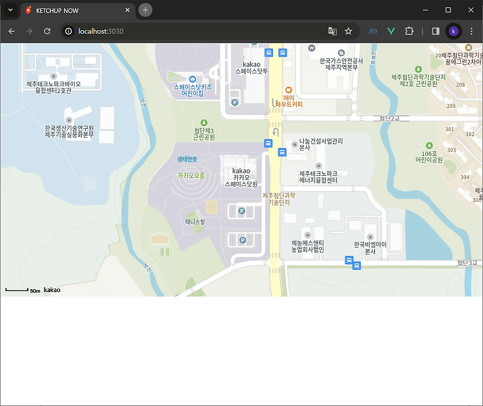The height and width of the screenshot is (406, 483).
Task: Click the extensions puzzle-piece icon
Action: (x=411, y=31)
